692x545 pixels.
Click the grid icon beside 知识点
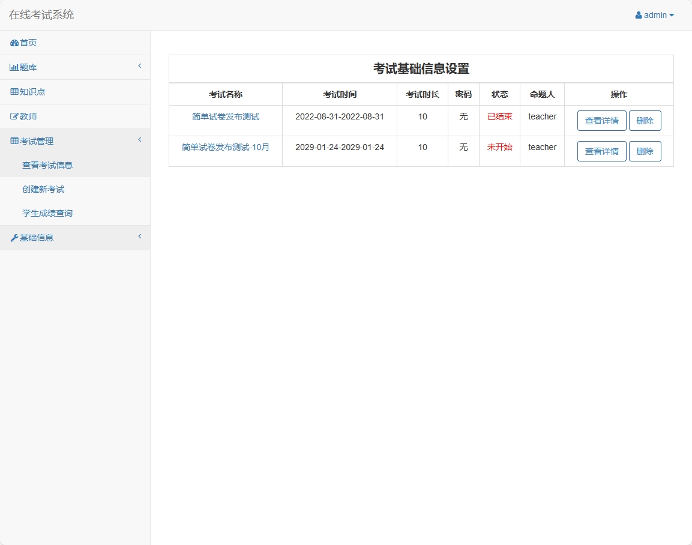tap(13, 92)
